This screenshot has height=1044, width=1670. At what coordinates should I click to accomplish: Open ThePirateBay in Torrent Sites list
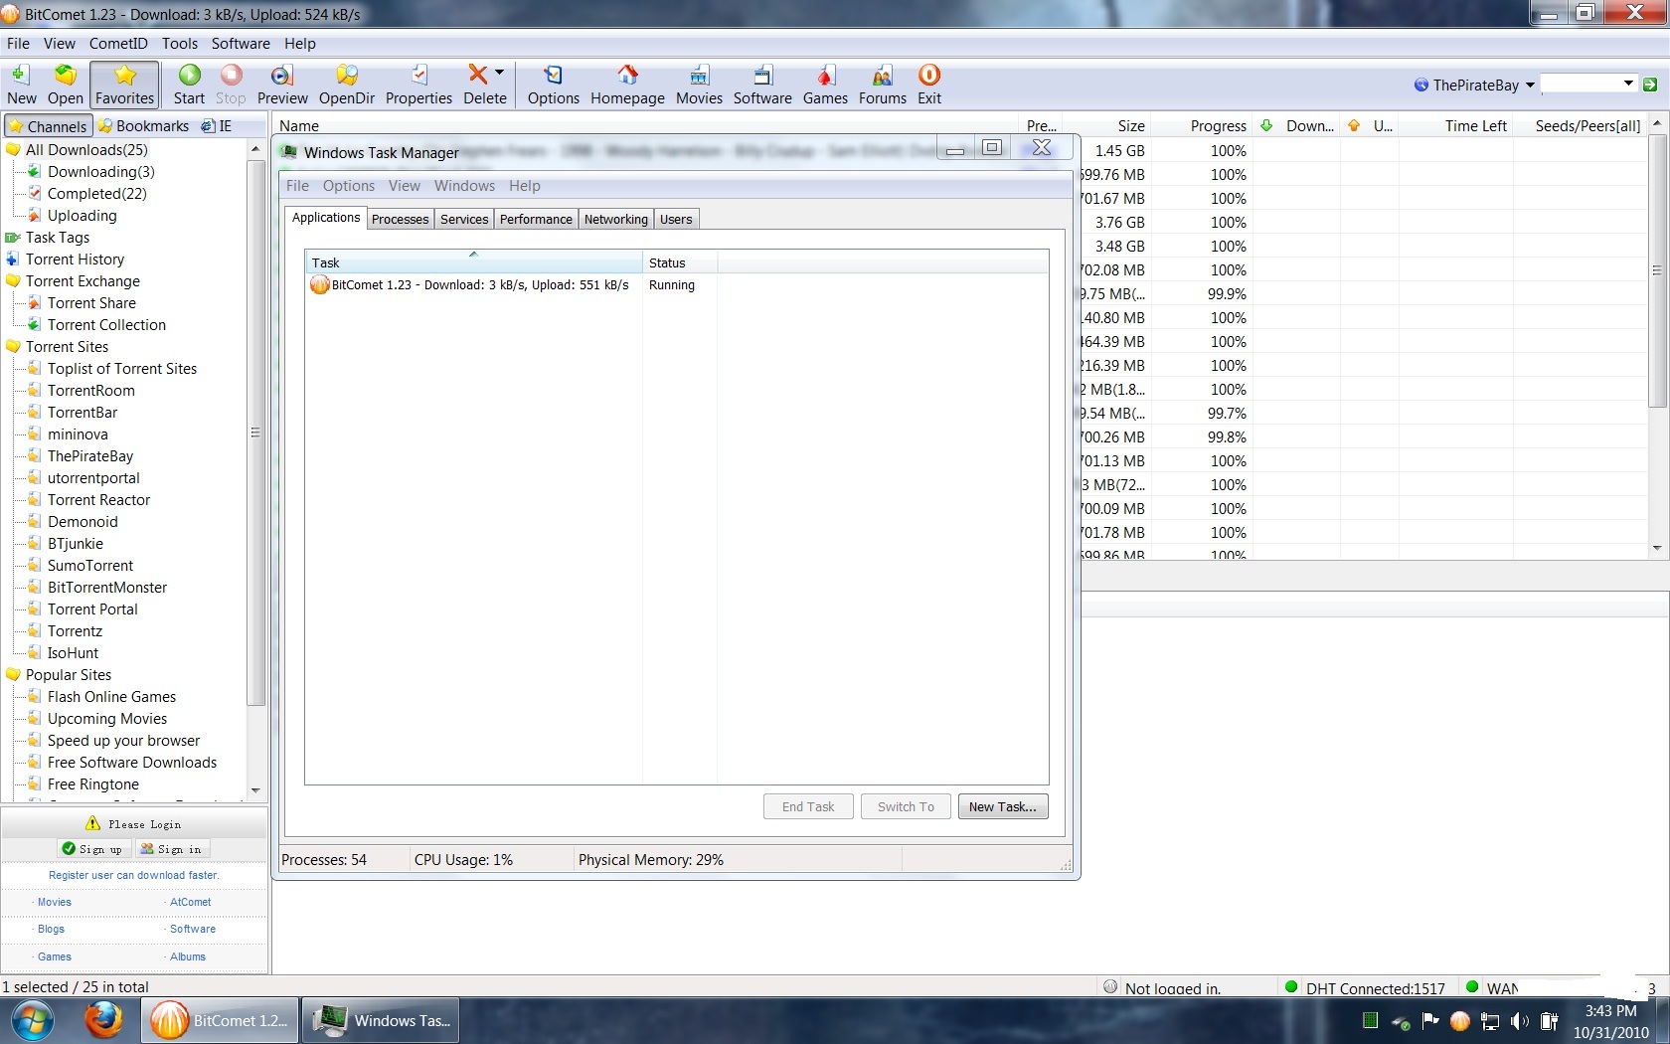click(89, 456)
